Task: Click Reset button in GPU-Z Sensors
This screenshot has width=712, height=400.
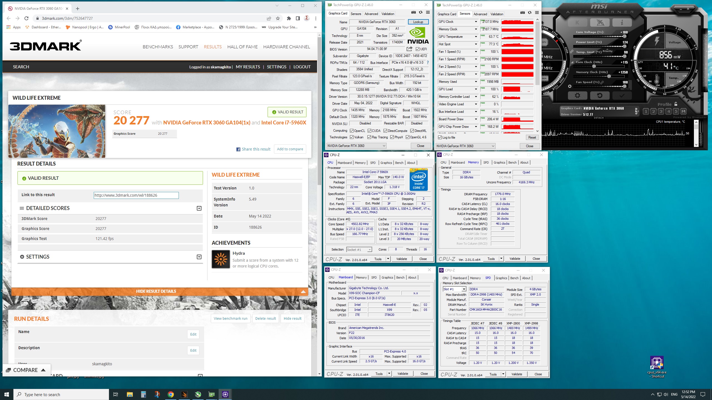Action: (532, 137)
